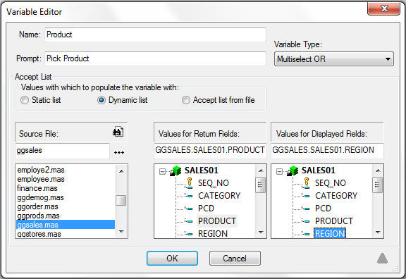The image size is (406, 279).
Task: Select the Dynamic list radio button
Action: coord(101,100)
